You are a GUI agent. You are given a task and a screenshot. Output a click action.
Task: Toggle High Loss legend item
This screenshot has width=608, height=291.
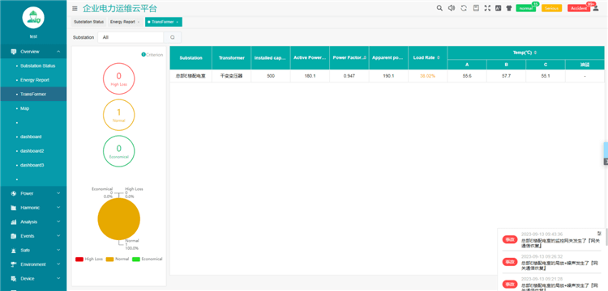pos(89,259)
